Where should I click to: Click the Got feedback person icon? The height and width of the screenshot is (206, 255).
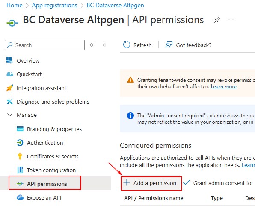[169, 45]
